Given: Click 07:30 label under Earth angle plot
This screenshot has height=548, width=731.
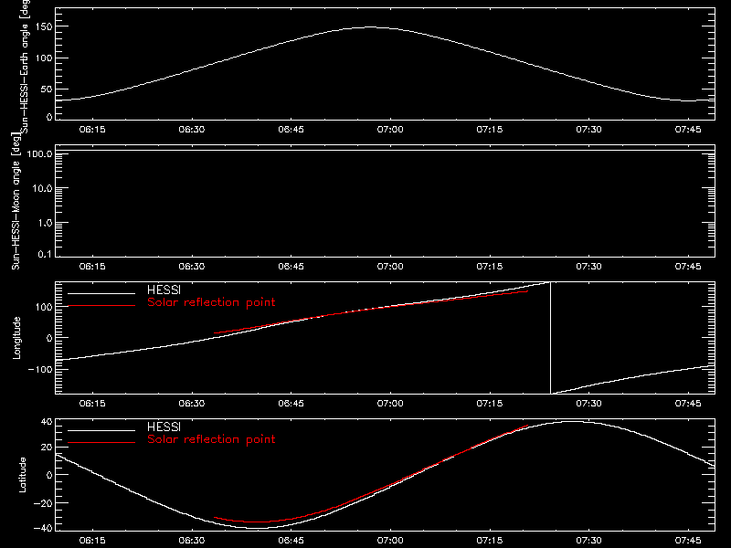Looking at the screenshot, I should click(588, 129).
